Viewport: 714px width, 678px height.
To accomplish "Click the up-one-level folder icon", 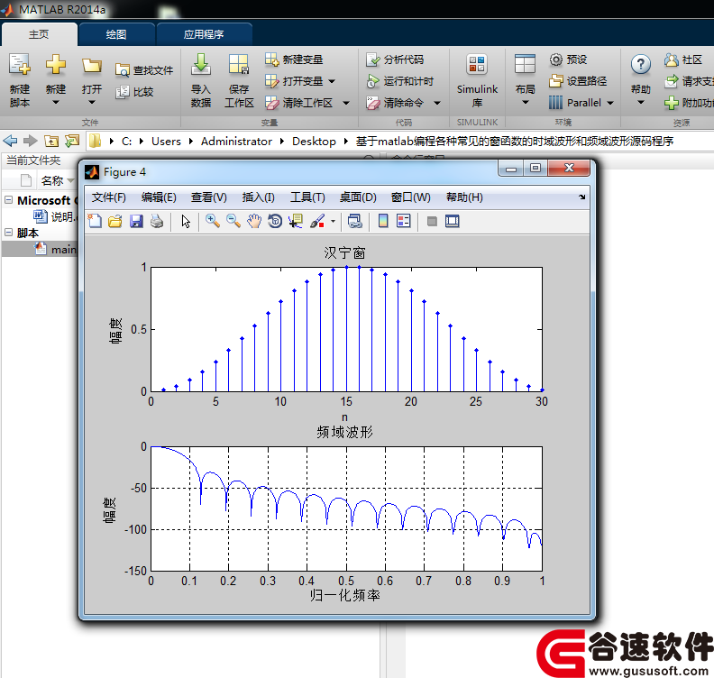I will tap(51, 142).
